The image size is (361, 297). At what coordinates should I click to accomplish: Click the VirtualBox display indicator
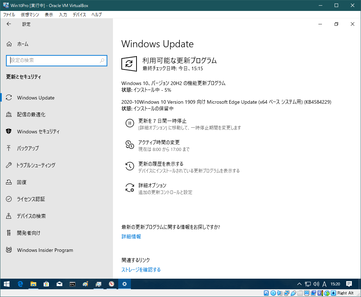click(306, 293)
